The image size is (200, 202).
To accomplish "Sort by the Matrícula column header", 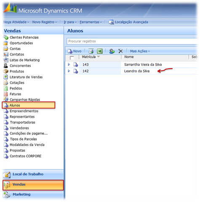I will (91, 57).
